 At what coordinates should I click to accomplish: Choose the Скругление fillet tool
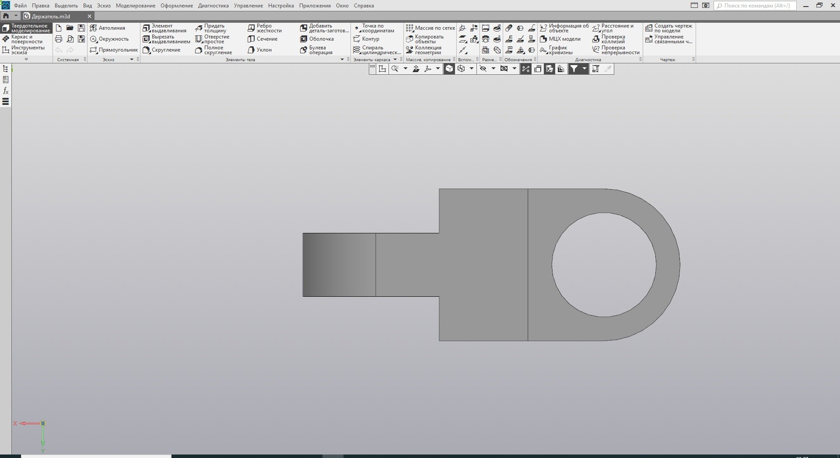(162, 50)
